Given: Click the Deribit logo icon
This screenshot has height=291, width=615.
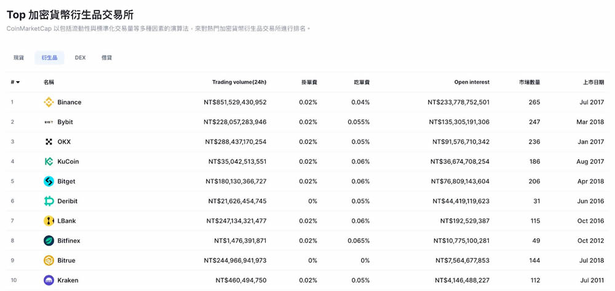Looking at the screenshot, I should point(49,201).
